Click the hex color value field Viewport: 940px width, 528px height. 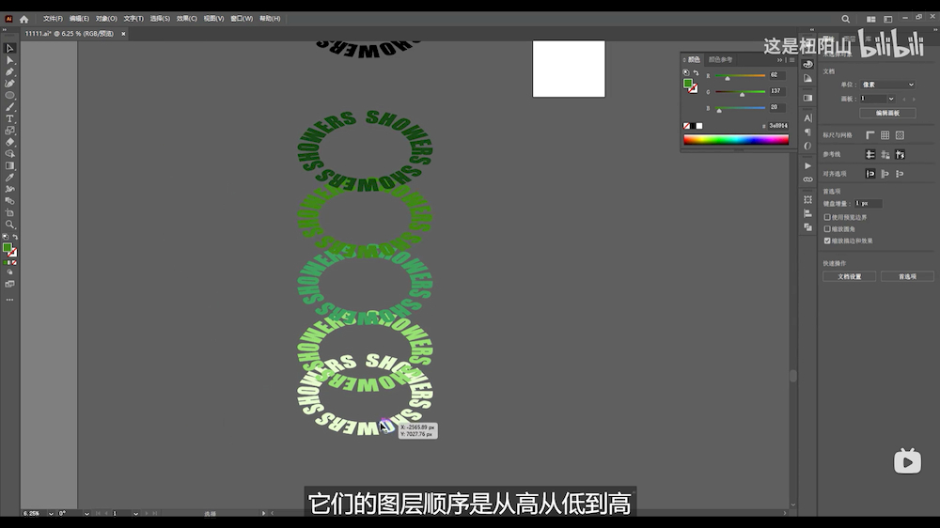click(778, 126)
